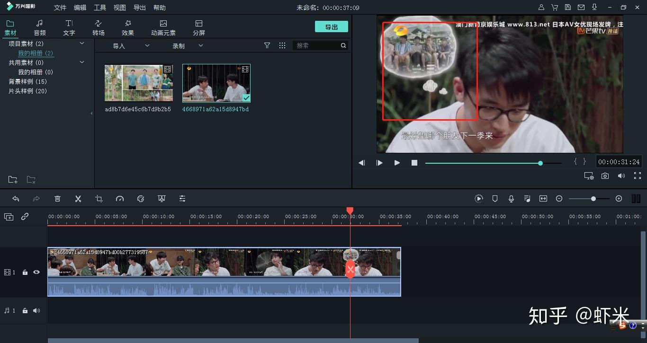Click the 导出 export button

(x=332, y=27)
